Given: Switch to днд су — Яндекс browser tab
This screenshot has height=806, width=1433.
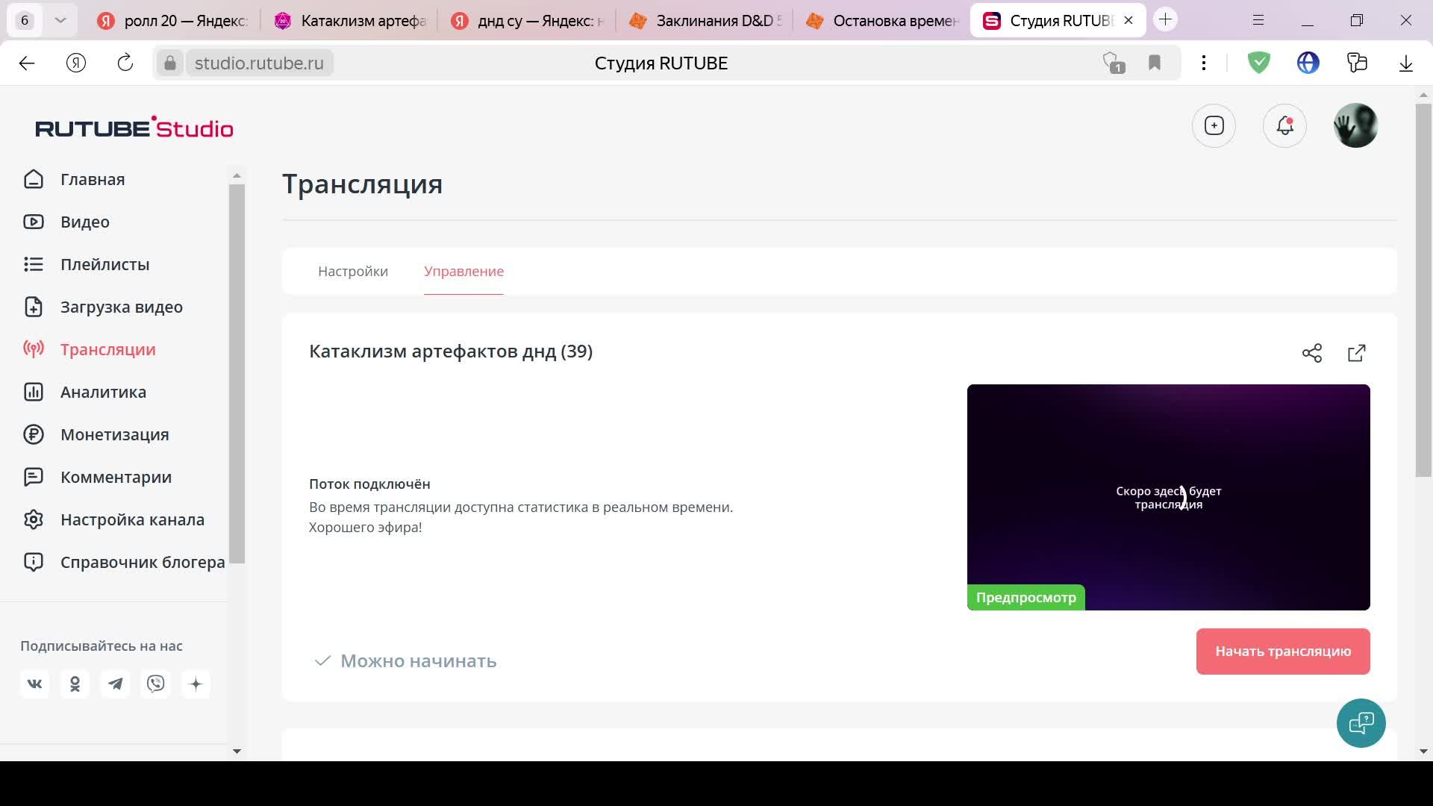Looking at the screenshot, I should 528,21.
